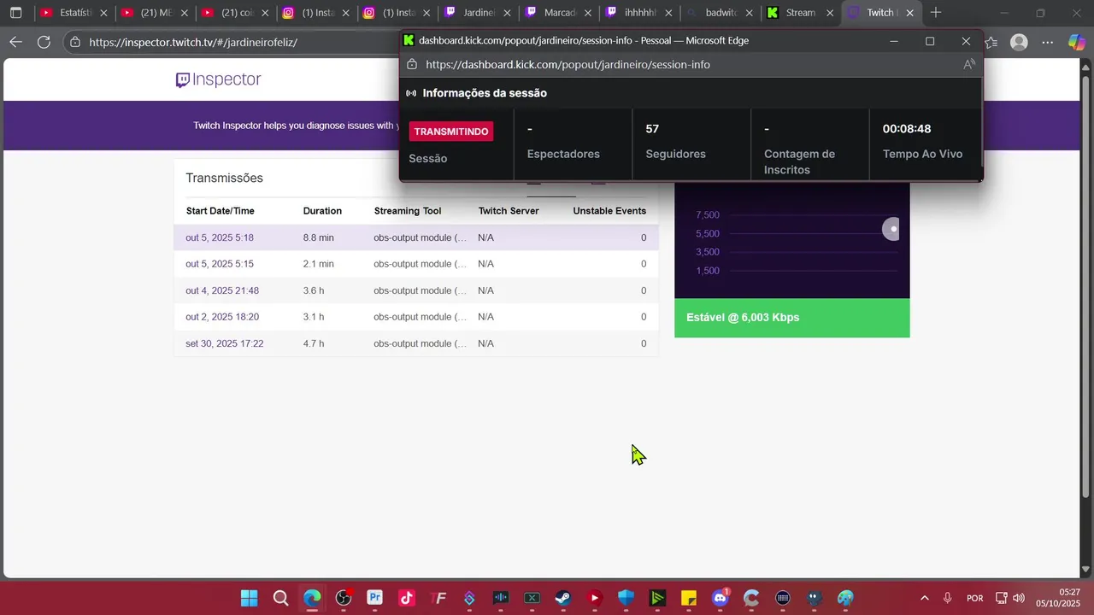The image size is (1094, 615).
Task: Open Adobe Premiere Pro from taskbar
Action: click(x=374, y=598)
